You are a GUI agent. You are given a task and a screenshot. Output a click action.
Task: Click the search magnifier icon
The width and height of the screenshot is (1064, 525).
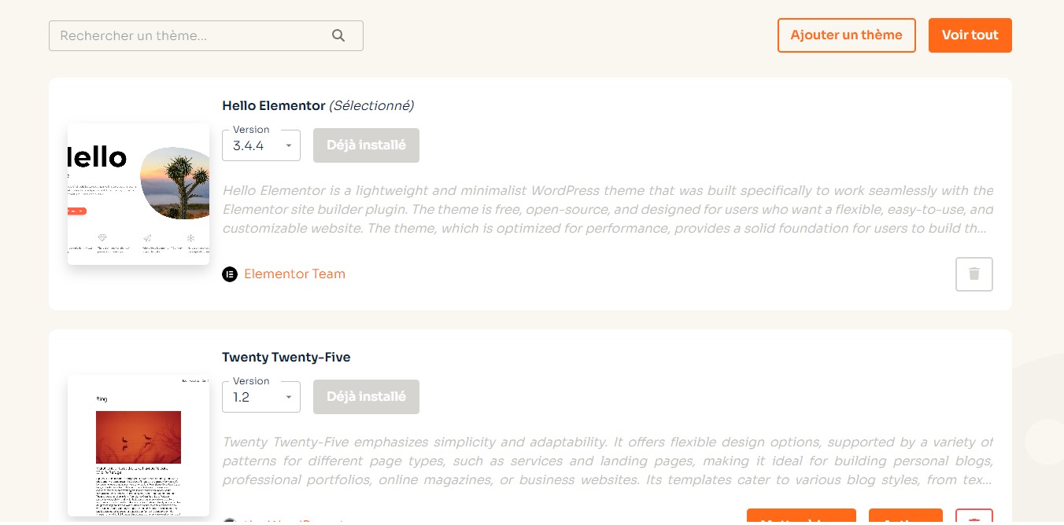click(x=338, y=35)
